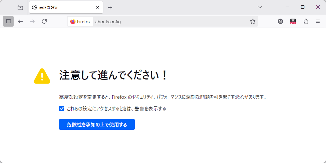Close the 高度な設定 tab
The width and height of the screenshot is (326, 163).
pos(98,7)
